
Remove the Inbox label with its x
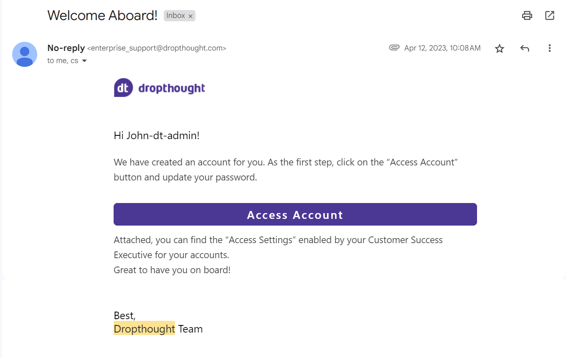[x=190, y=16]
